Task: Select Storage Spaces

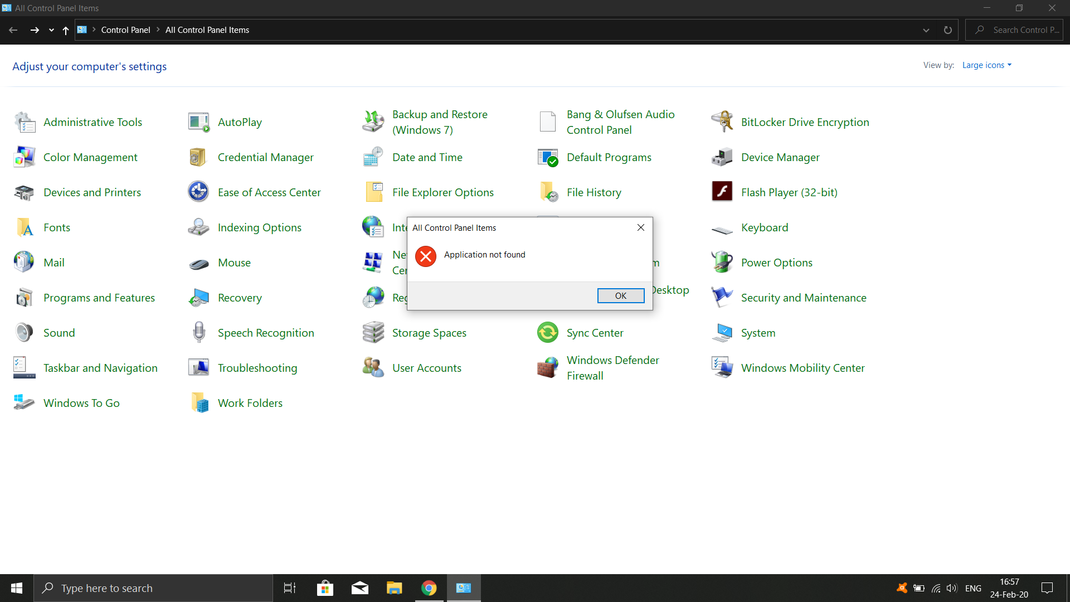Action: [429, 332]
